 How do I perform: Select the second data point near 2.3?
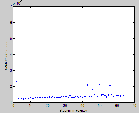click(x=17, y=82)
